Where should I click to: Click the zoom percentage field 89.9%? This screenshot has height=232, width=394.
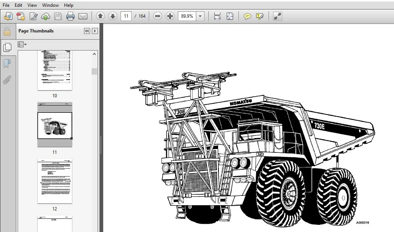pyautogui.click(x=187, y=16)
